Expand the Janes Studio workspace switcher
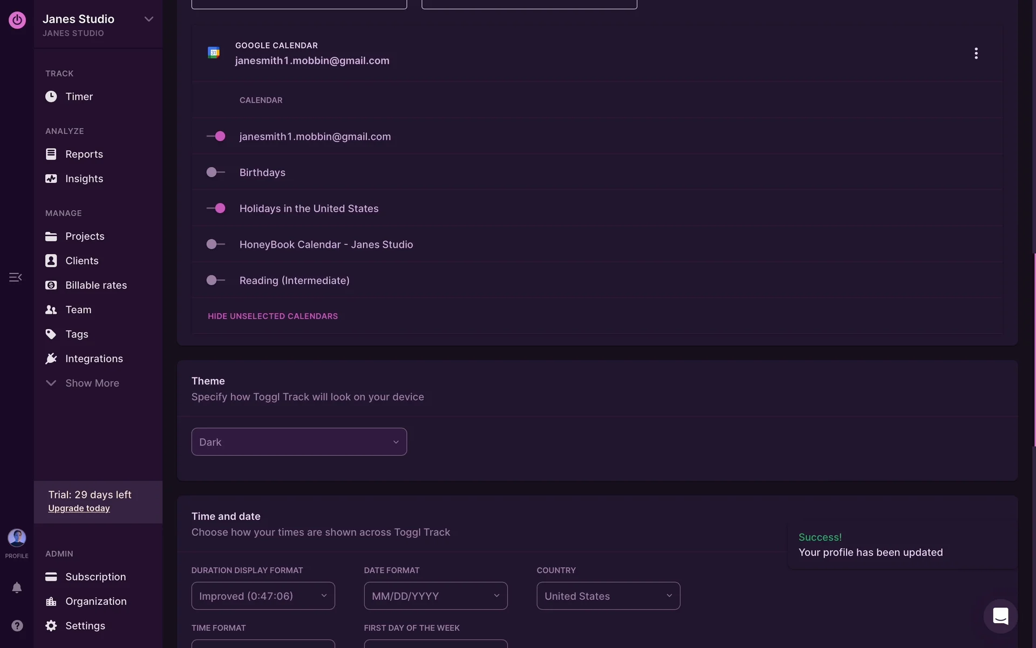The width and height of the screenshot is (1036, 648). coord(148,19)
